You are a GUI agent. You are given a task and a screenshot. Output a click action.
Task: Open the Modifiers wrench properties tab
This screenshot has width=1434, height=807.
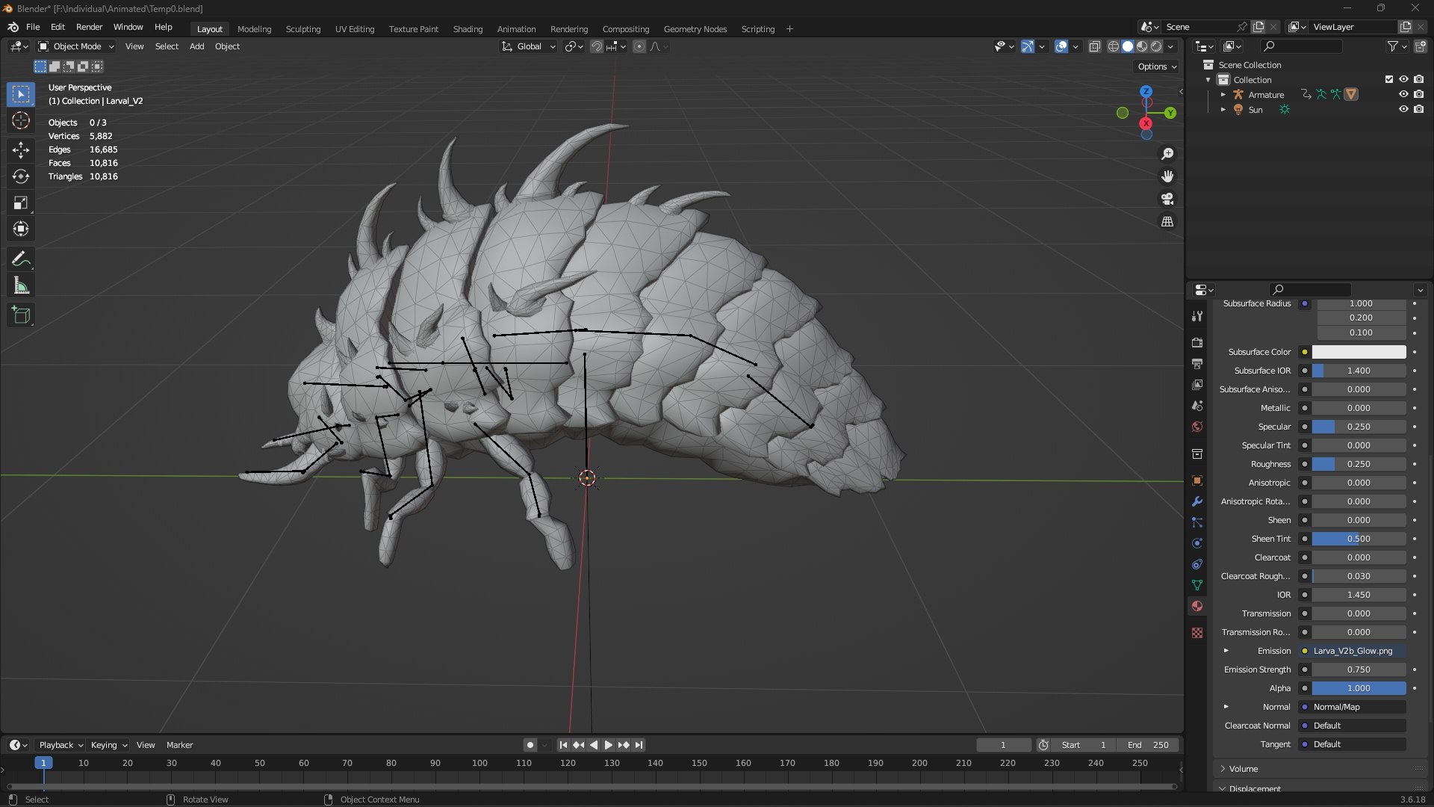click(1197, 501)
